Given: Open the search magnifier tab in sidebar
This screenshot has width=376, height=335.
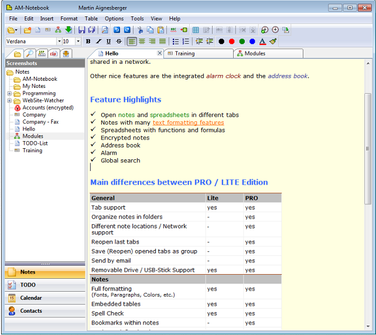Looking at the screenshot, I should 29,54.
